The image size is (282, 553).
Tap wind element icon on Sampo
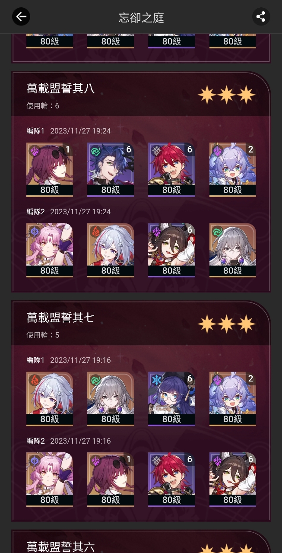[x=95, y=151]
